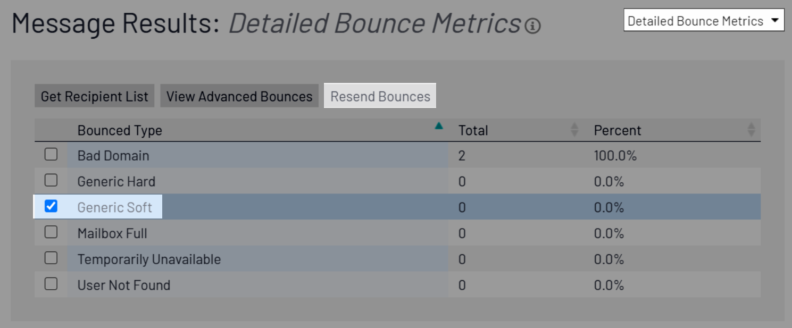Click the Get Recipient List button
The image size is (792, 328).
pos(95,97)
